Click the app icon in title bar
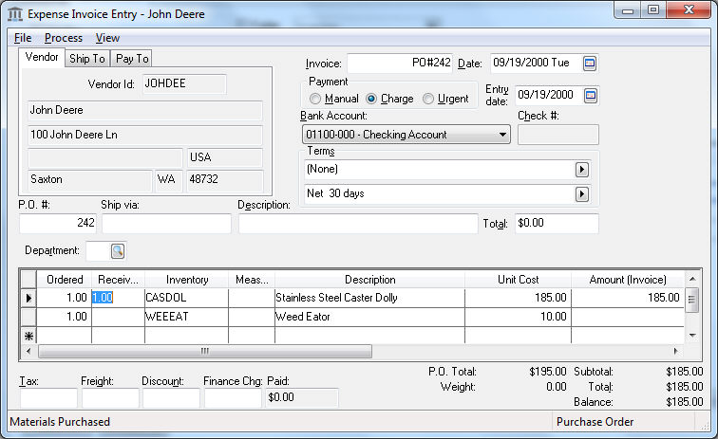This screenshot has height=439, width=718. point(15,14)
